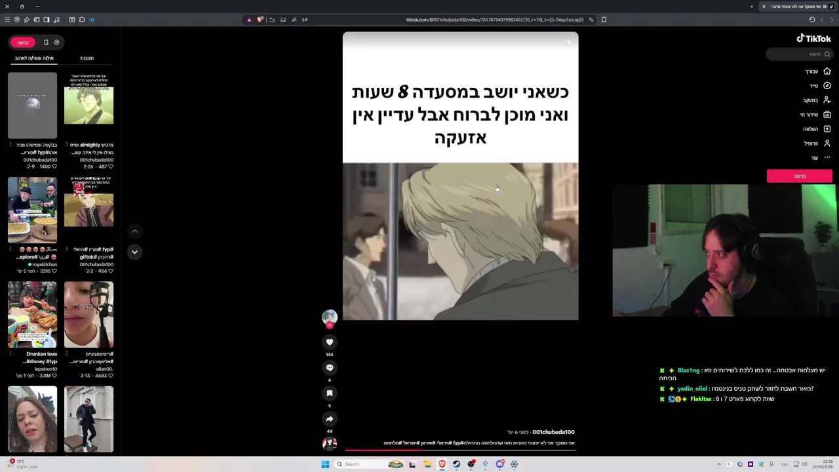The width and height of the screenshot is (839, 472).
Task: Toggle the browser sidebar panel icon
Action: (x=47, y=20)
